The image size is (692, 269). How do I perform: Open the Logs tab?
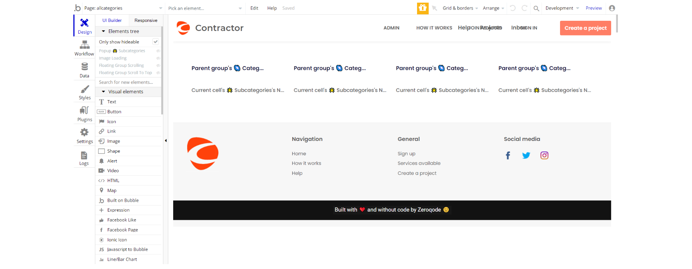(x=84, y=158)
